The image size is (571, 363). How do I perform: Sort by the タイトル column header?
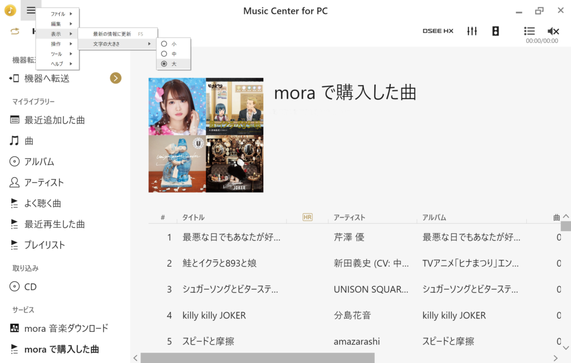point(193,217)
